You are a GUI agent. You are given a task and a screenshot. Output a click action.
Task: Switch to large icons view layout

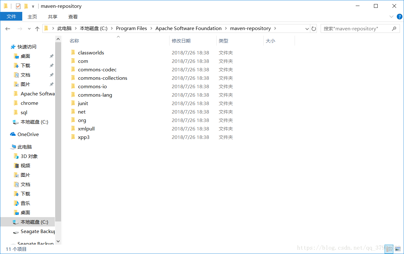click(x=397, y=249)
